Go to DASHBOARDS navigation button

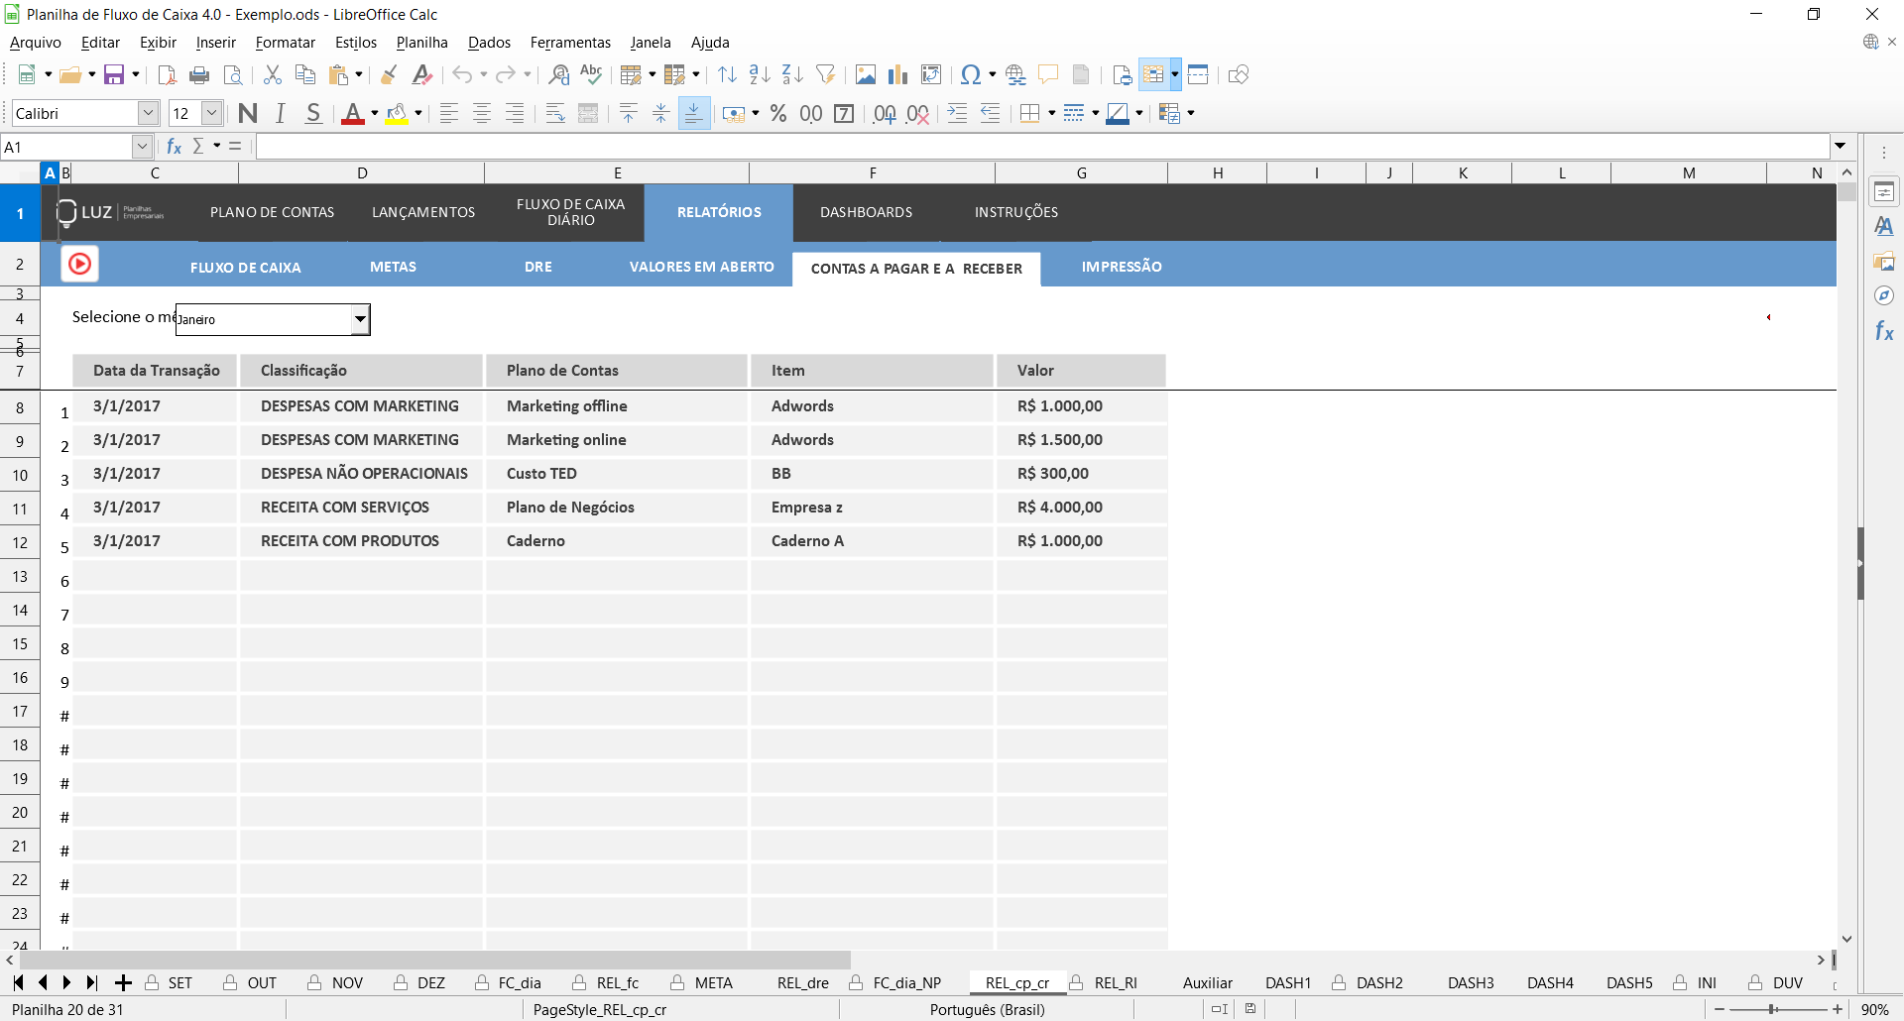(866, 212)
